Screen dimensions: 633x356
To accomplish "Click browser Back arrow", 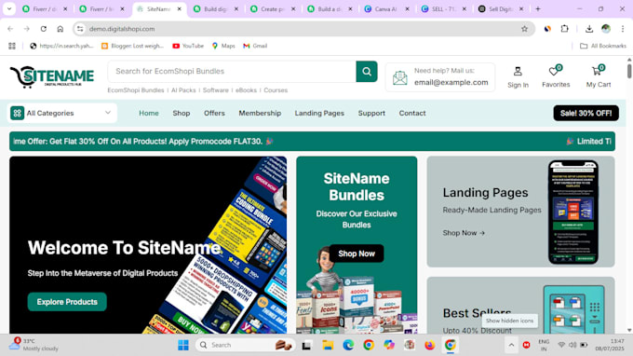I will tap(10, 29).
